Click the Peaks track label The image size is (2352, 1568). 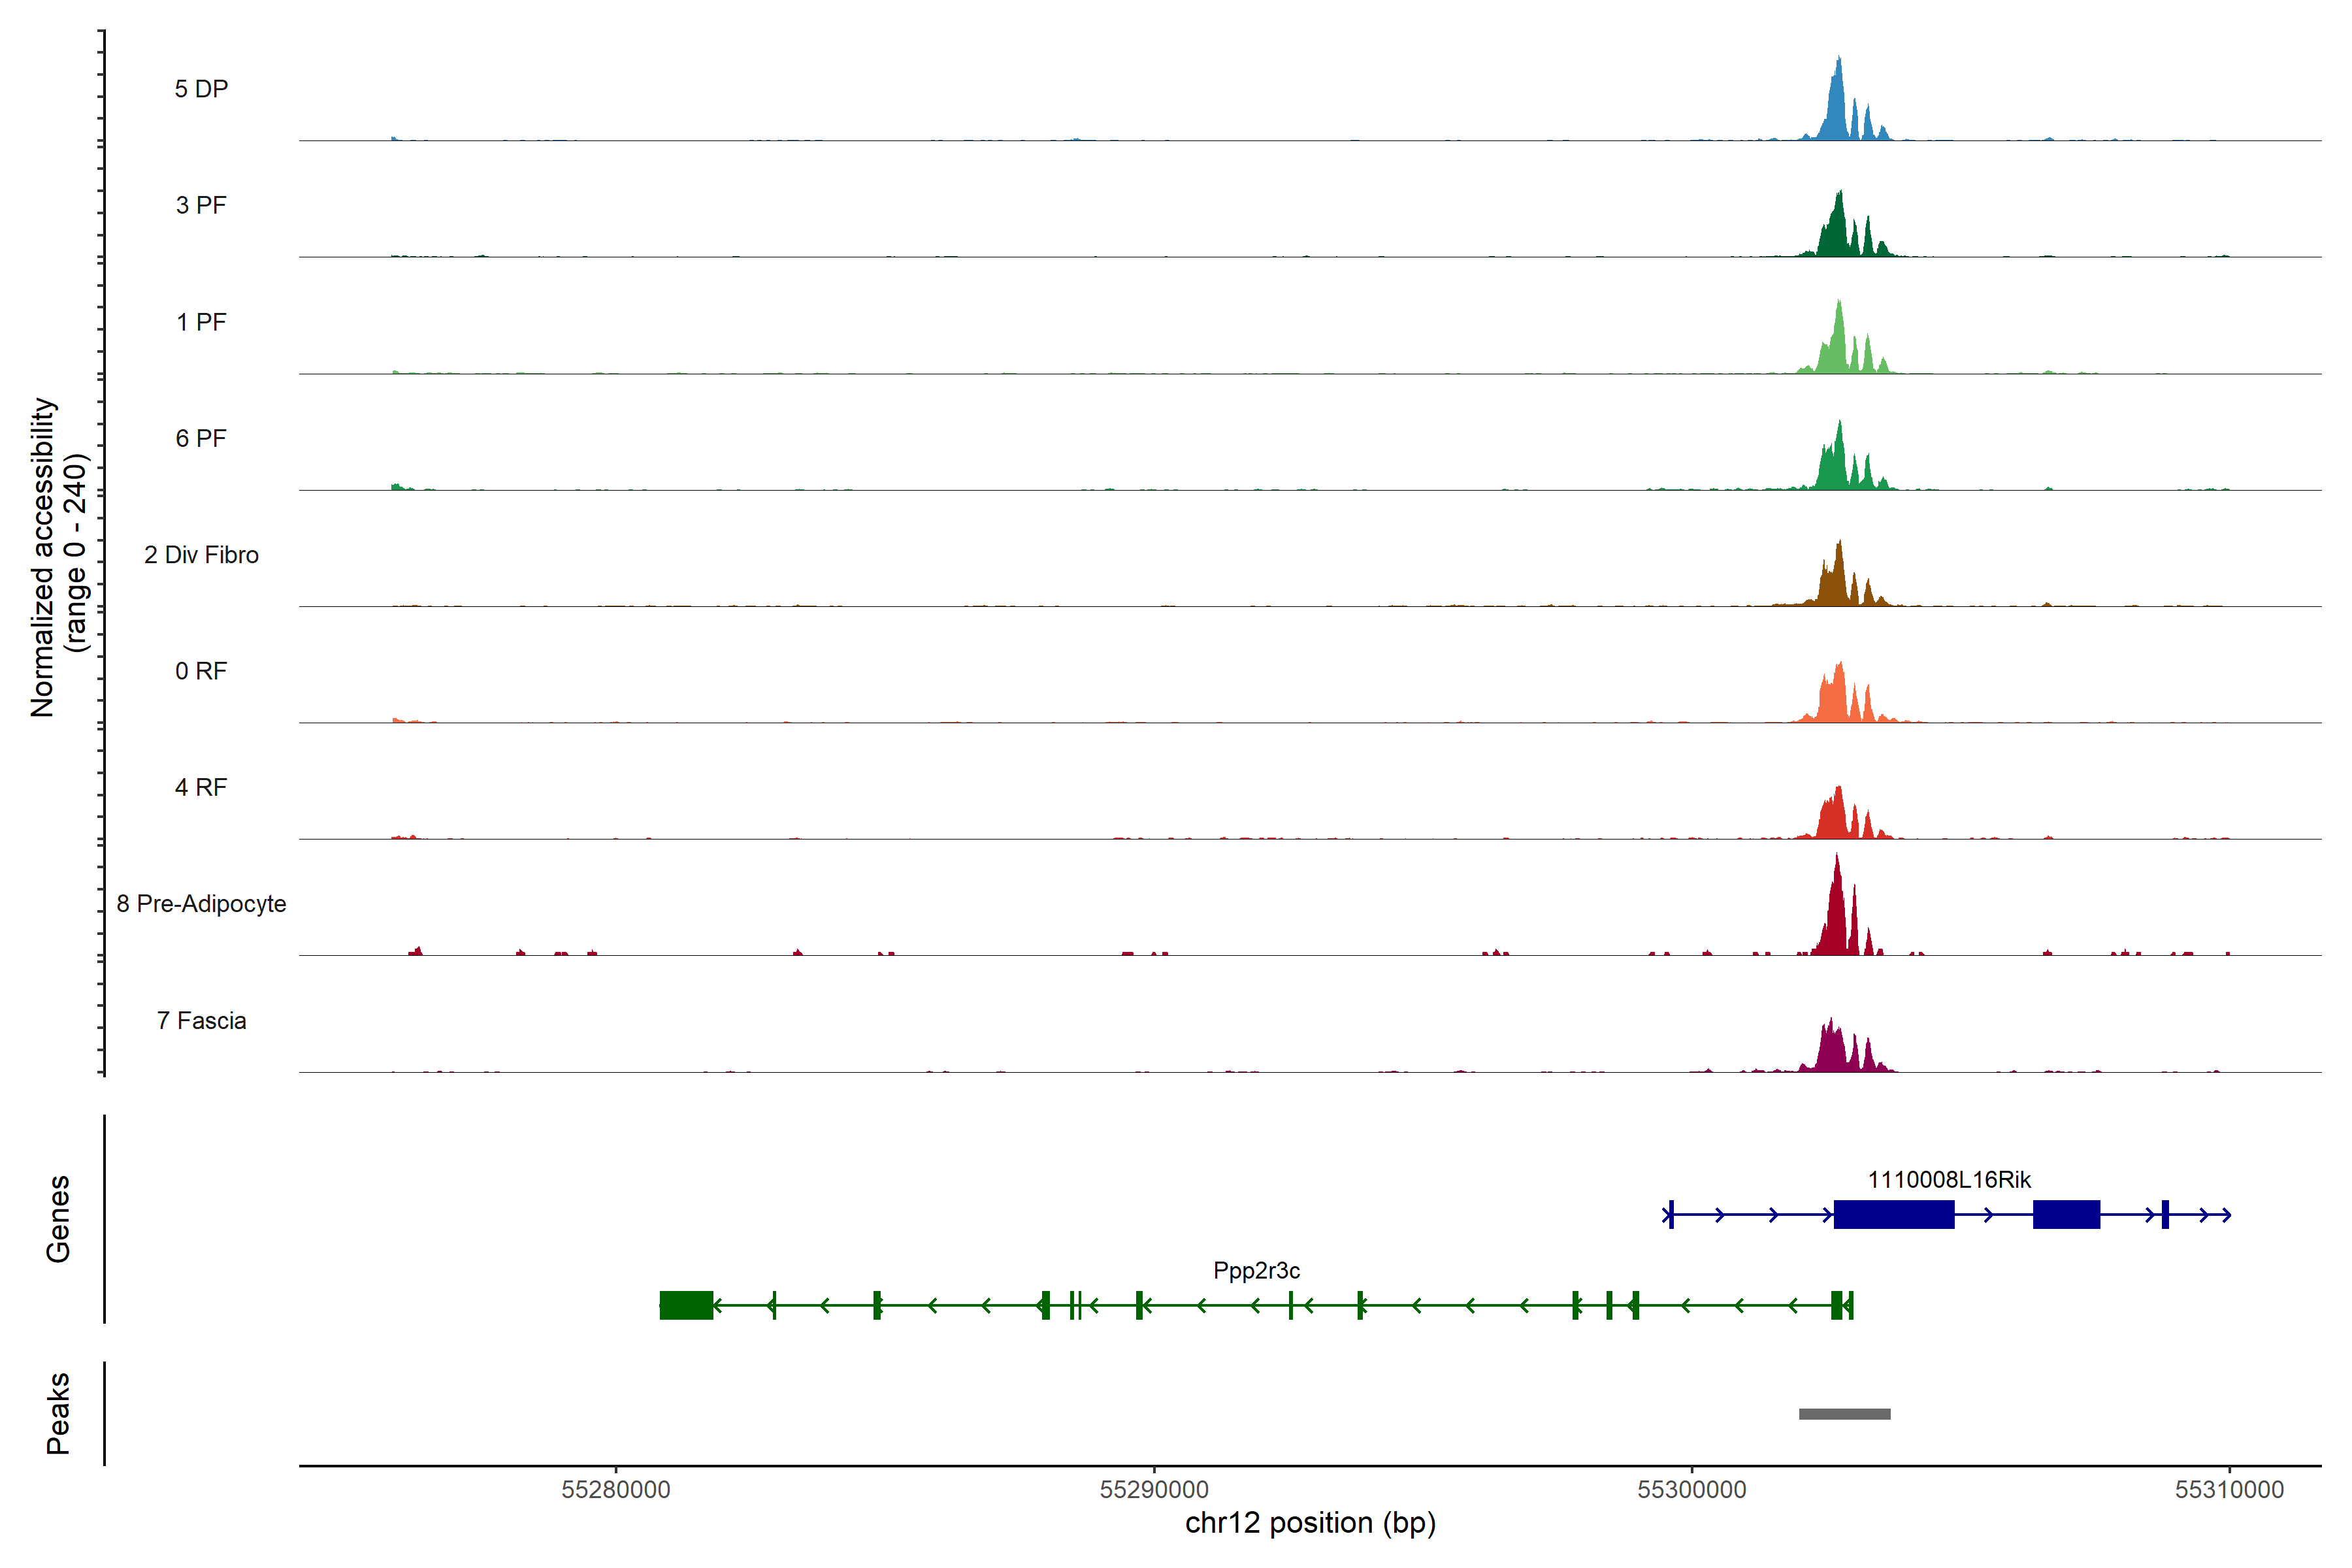[x=58, y=1413]
